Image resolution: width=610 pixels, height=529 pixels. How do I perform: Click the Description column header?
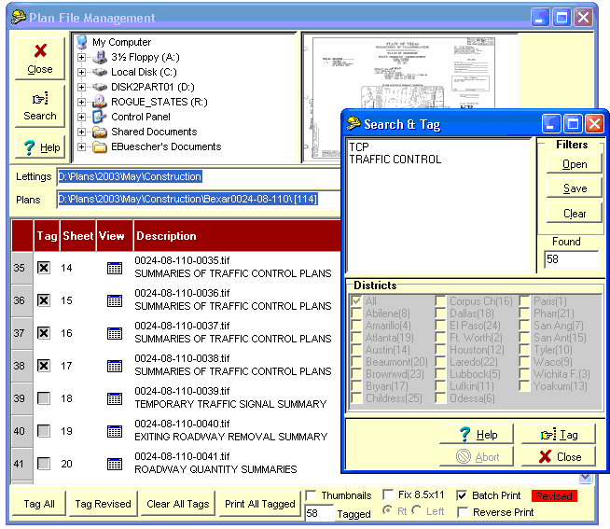click(x=166, y=236)
